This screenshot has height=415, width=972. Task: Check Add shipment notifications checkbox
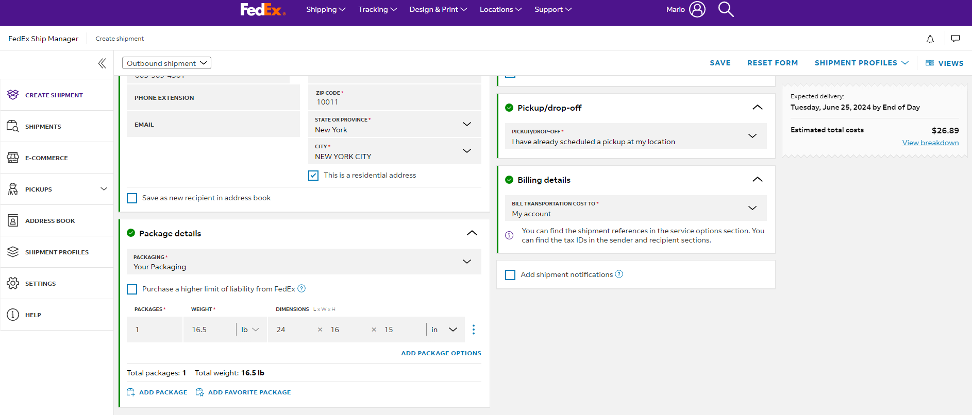click(510, 275)
